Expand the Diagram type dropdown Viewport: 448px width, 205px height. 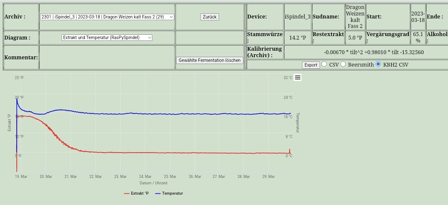coord(107,37)
